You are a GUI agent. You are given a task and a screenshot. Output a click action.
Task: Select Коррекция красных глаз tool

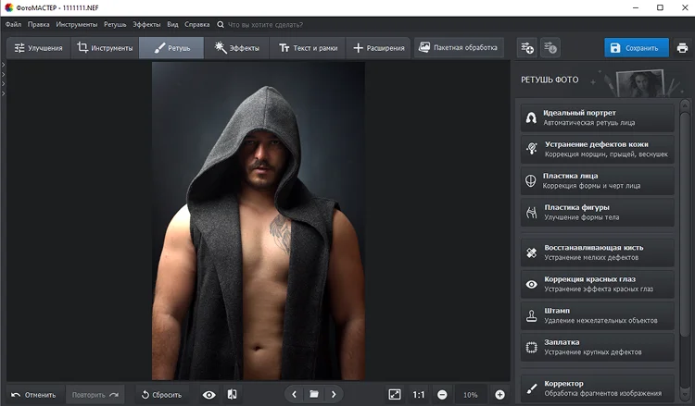(598, 284)
